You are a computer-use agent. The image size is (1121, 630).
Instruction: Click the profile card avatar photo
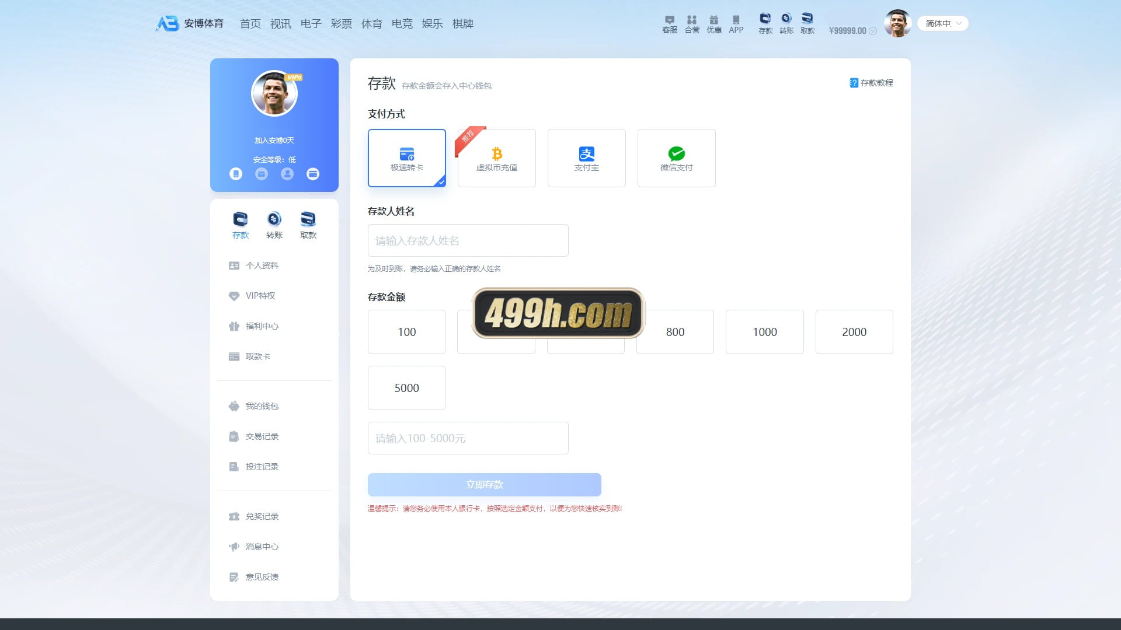click(274, 93)
